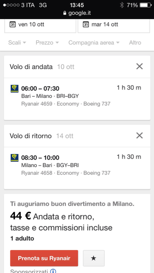The height and width of the screenshot is (273, 154).
Task: Open the Altro filter menu
Action: 135,43
